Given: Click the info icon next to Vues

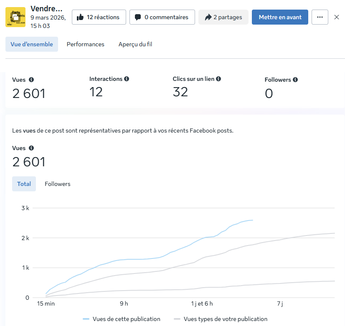Looking at the screenshot, I should pyautogui.click(x=31, y=80).
